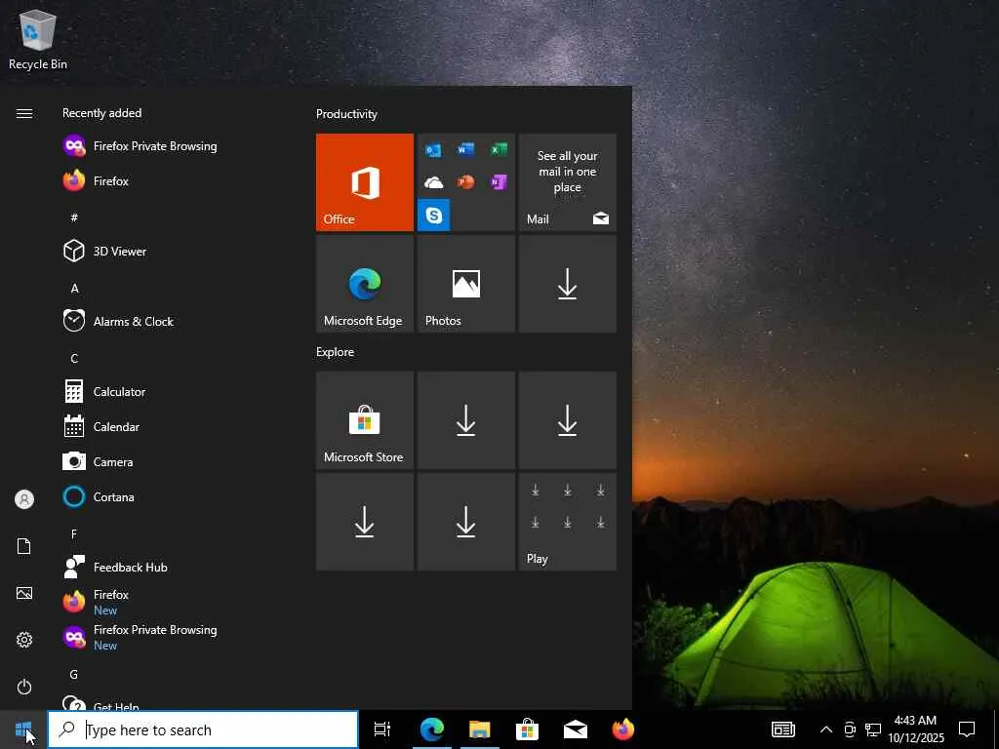Open Excel icon in Office apps folder tile
The width and height of the screenshot is (999, 749).
tap(499, 150)
